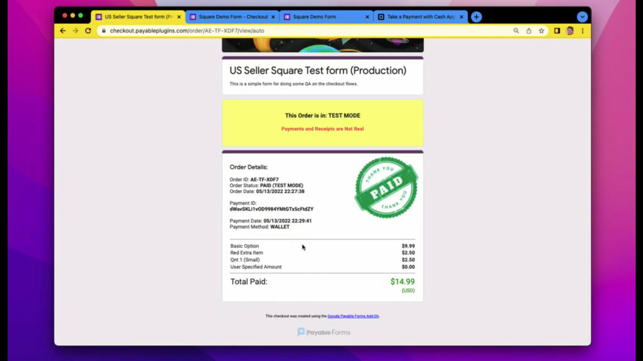This screenshot has width=643, height=361.
Task: Click the browser back arrow
Action: pyautogui.click(x=63, y=31)
